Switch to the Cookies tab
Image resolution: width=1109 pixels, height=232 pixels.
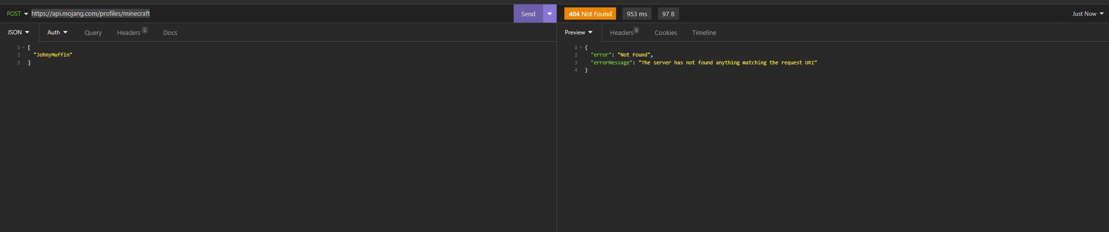click(665, 33)
